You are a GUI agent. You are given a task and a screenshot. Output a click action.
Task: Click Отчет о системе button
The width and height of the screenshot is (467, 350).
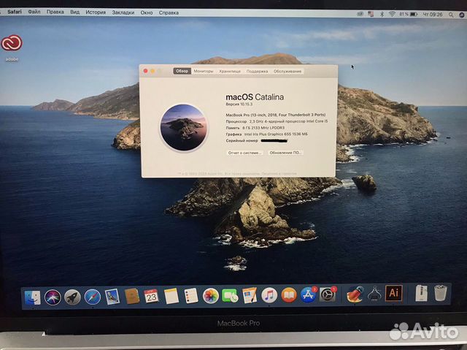tap(244, 153)
